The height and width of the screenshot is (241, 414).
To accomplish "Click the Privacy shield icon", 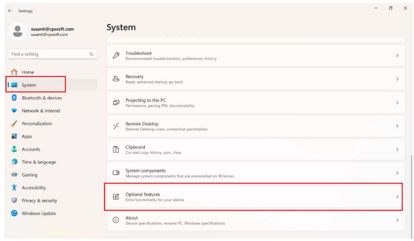I will 14,200.
